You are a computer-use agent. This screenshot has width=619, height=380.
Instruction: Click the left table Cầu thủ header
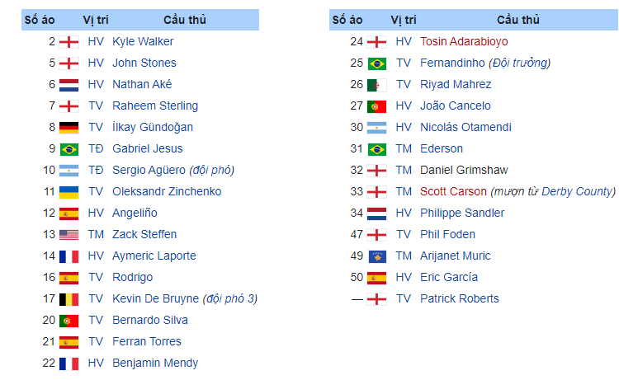coord(185,20)
